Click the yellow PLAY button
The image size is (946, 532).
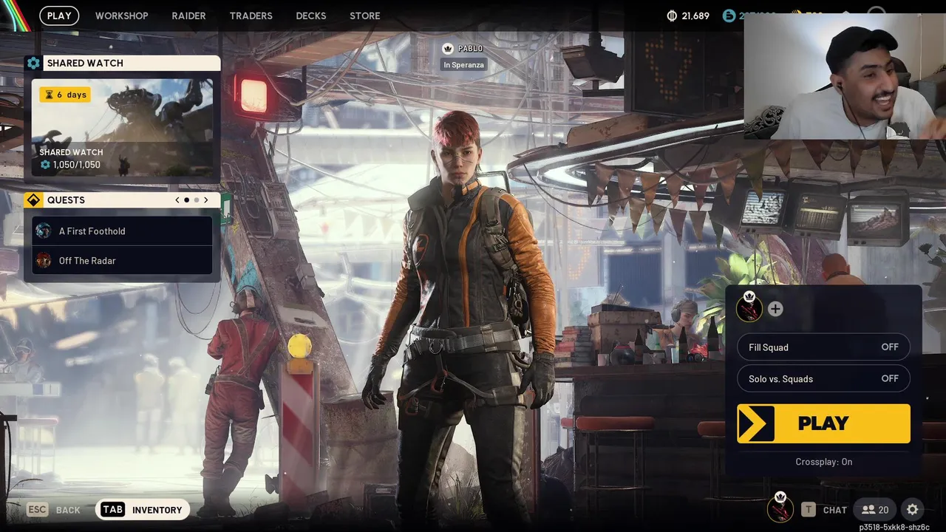click(x=823, y=423)
